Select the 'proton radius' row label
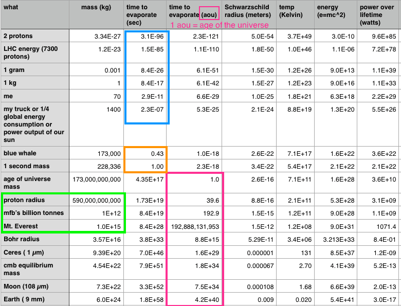Screen dimensions: 401x306 click(35, 200)
